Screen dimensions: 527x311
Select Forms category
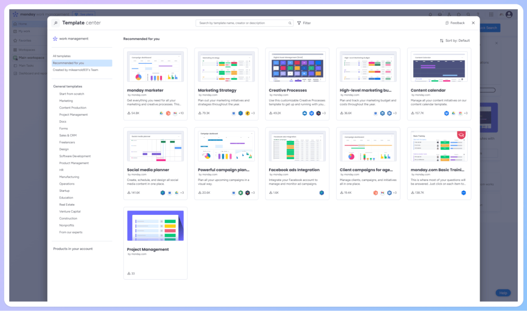pyautogui.click(x=63, y=129)
